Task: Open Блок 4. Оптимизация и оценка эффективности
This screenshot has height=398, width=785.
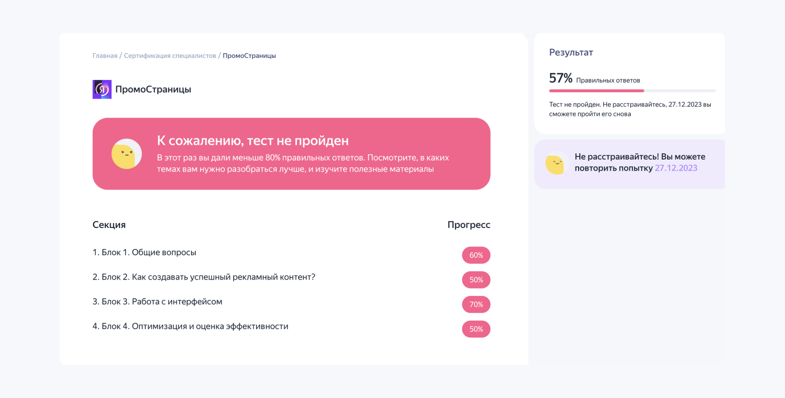Action: (190, 326)
